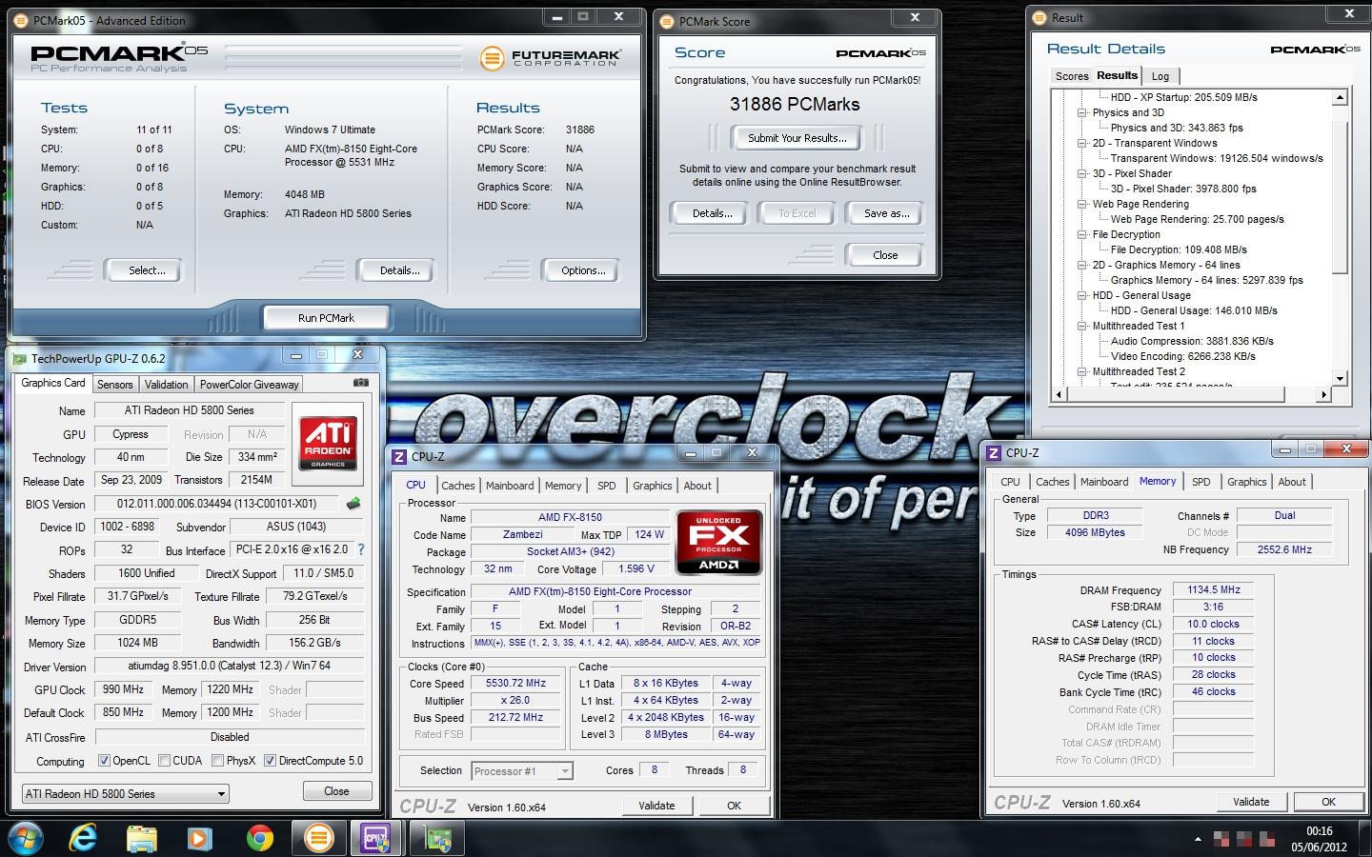
Task: Close GPU-Z using bottom Close button
Action: click(x=336, y=791)
